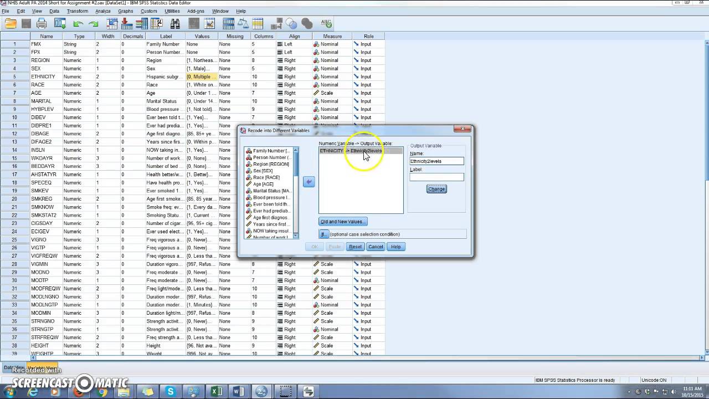
Task: Open Skype from the taskbar
Action: [x=170, y=392]
